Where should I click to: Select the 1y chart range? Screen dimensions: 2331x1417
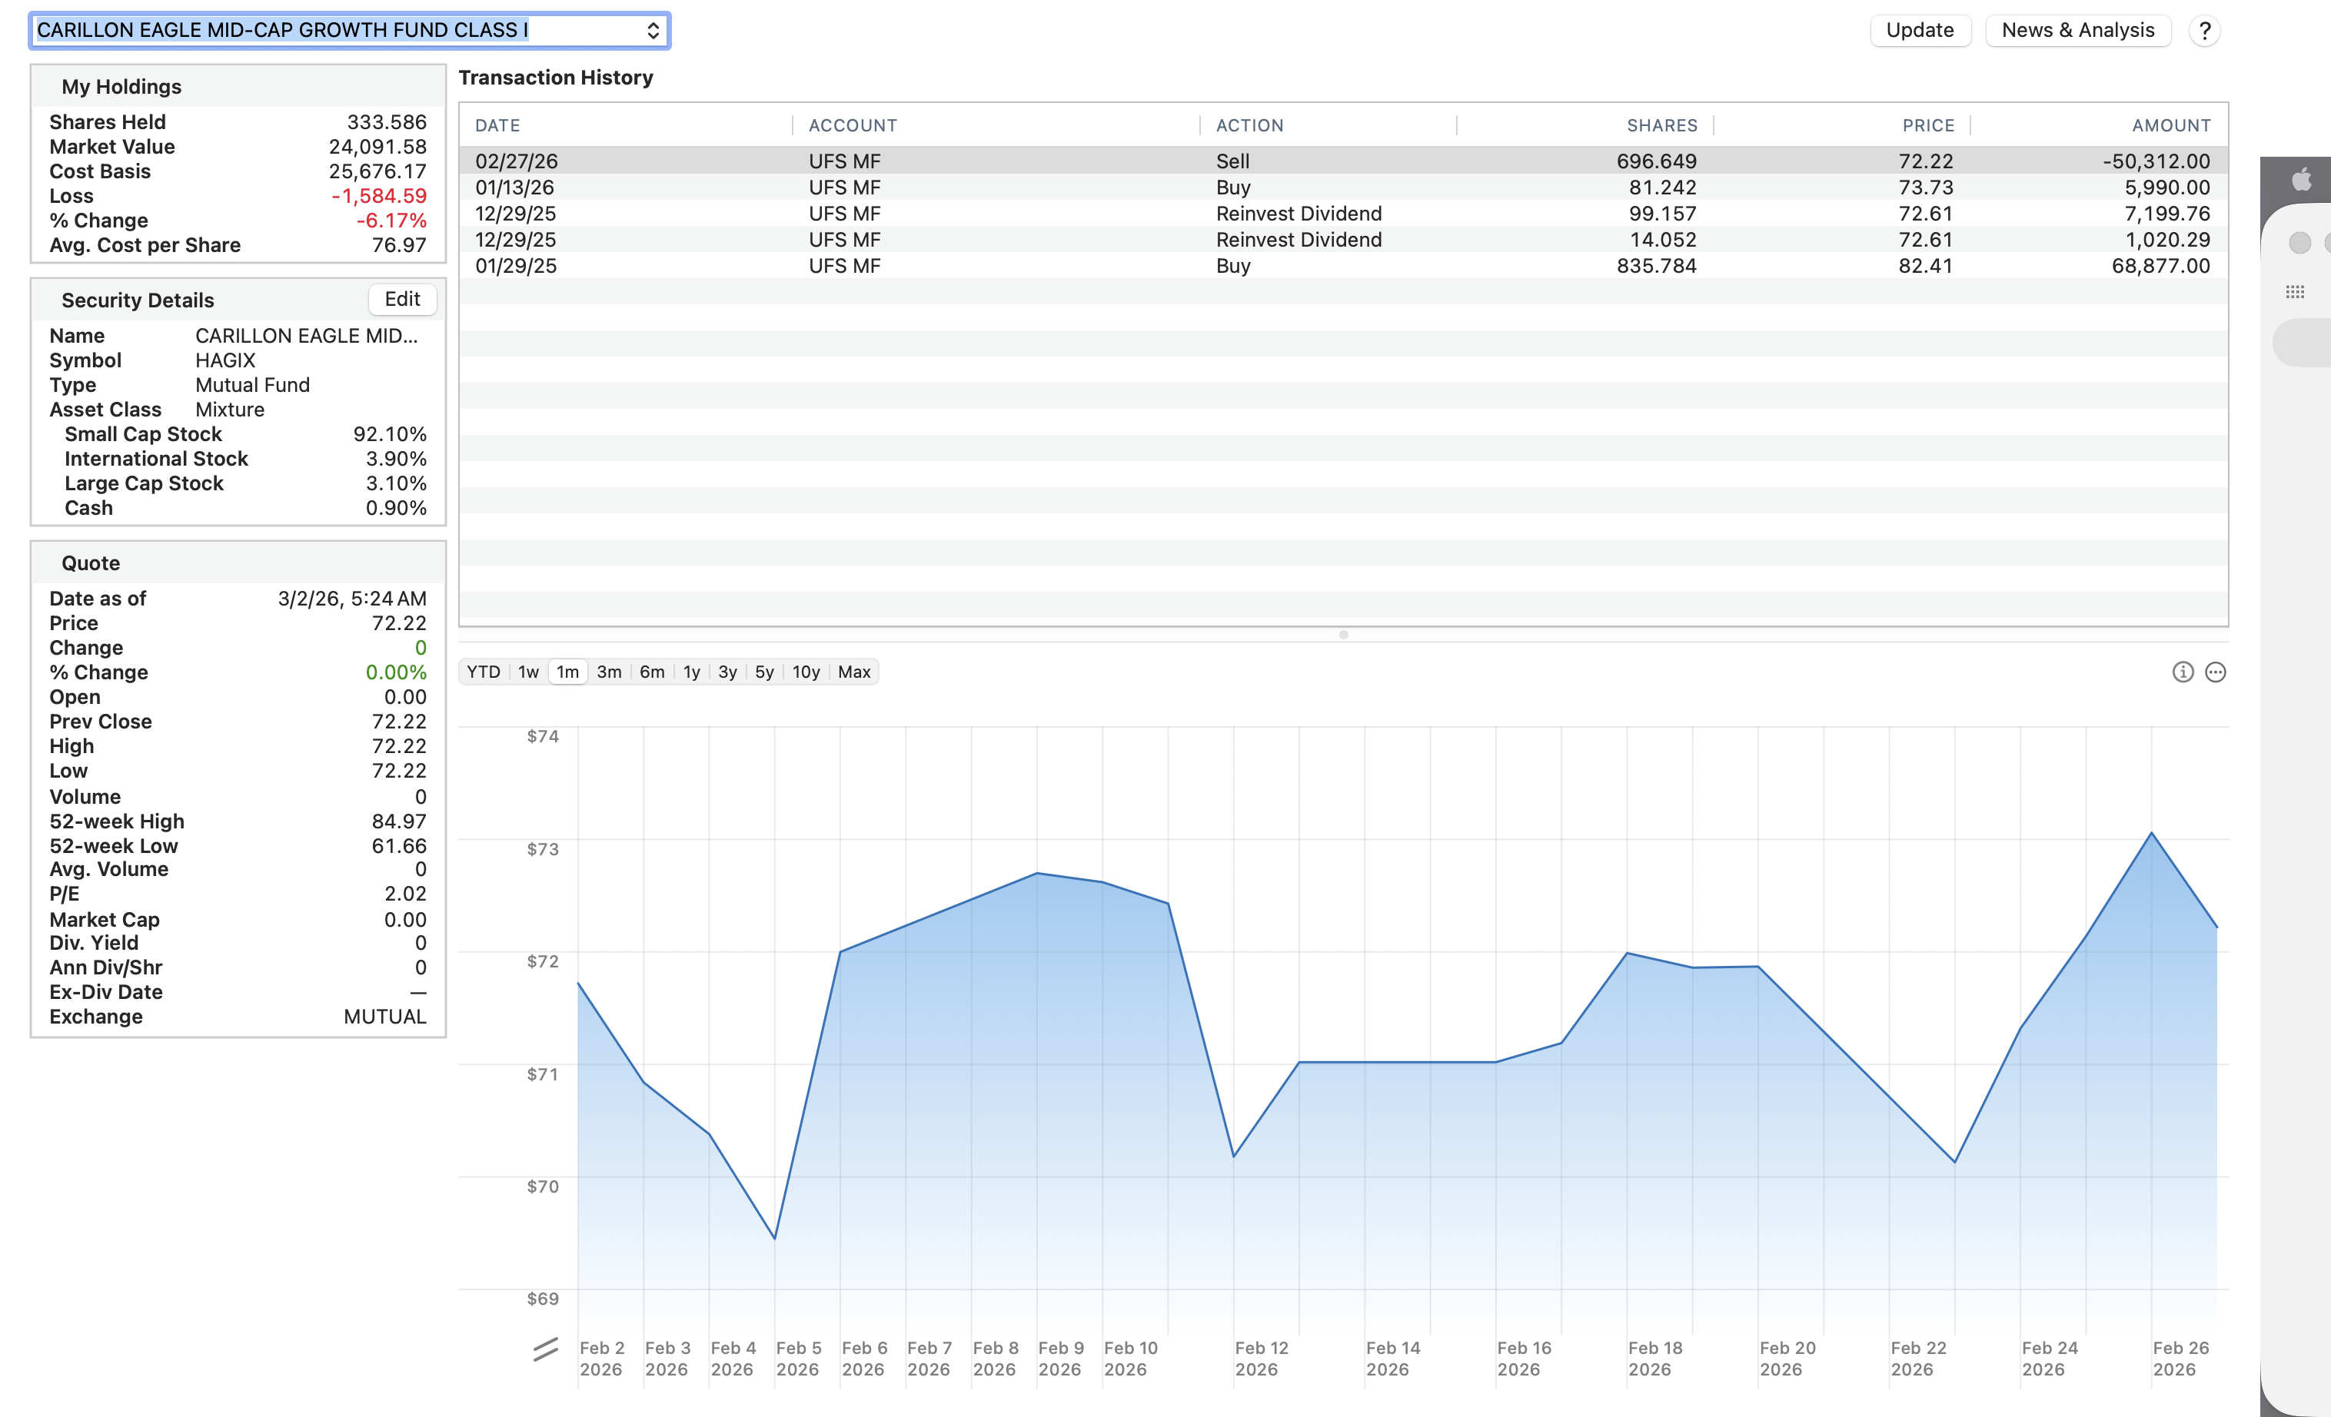click(x=692, y=672)
